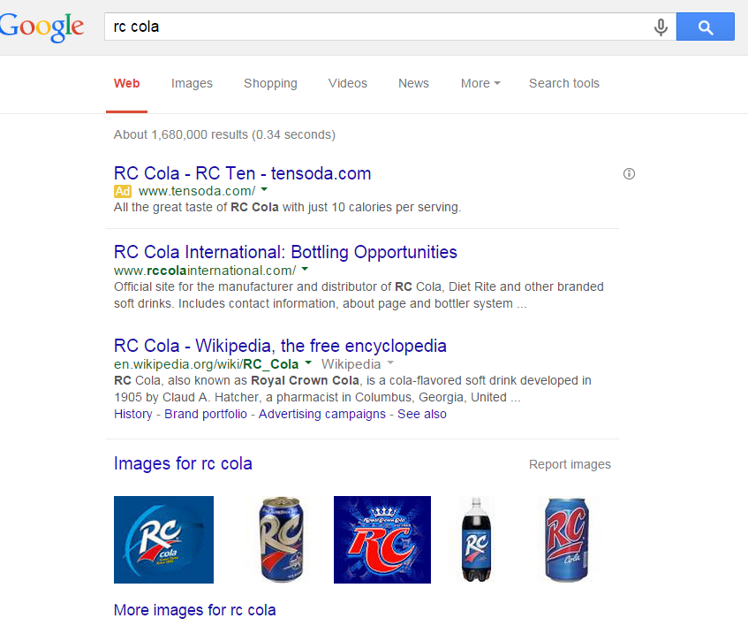The height and width of the screenshot is (626, 748).
Task: Click the yellow Ad badge
Action: point(123,191)
